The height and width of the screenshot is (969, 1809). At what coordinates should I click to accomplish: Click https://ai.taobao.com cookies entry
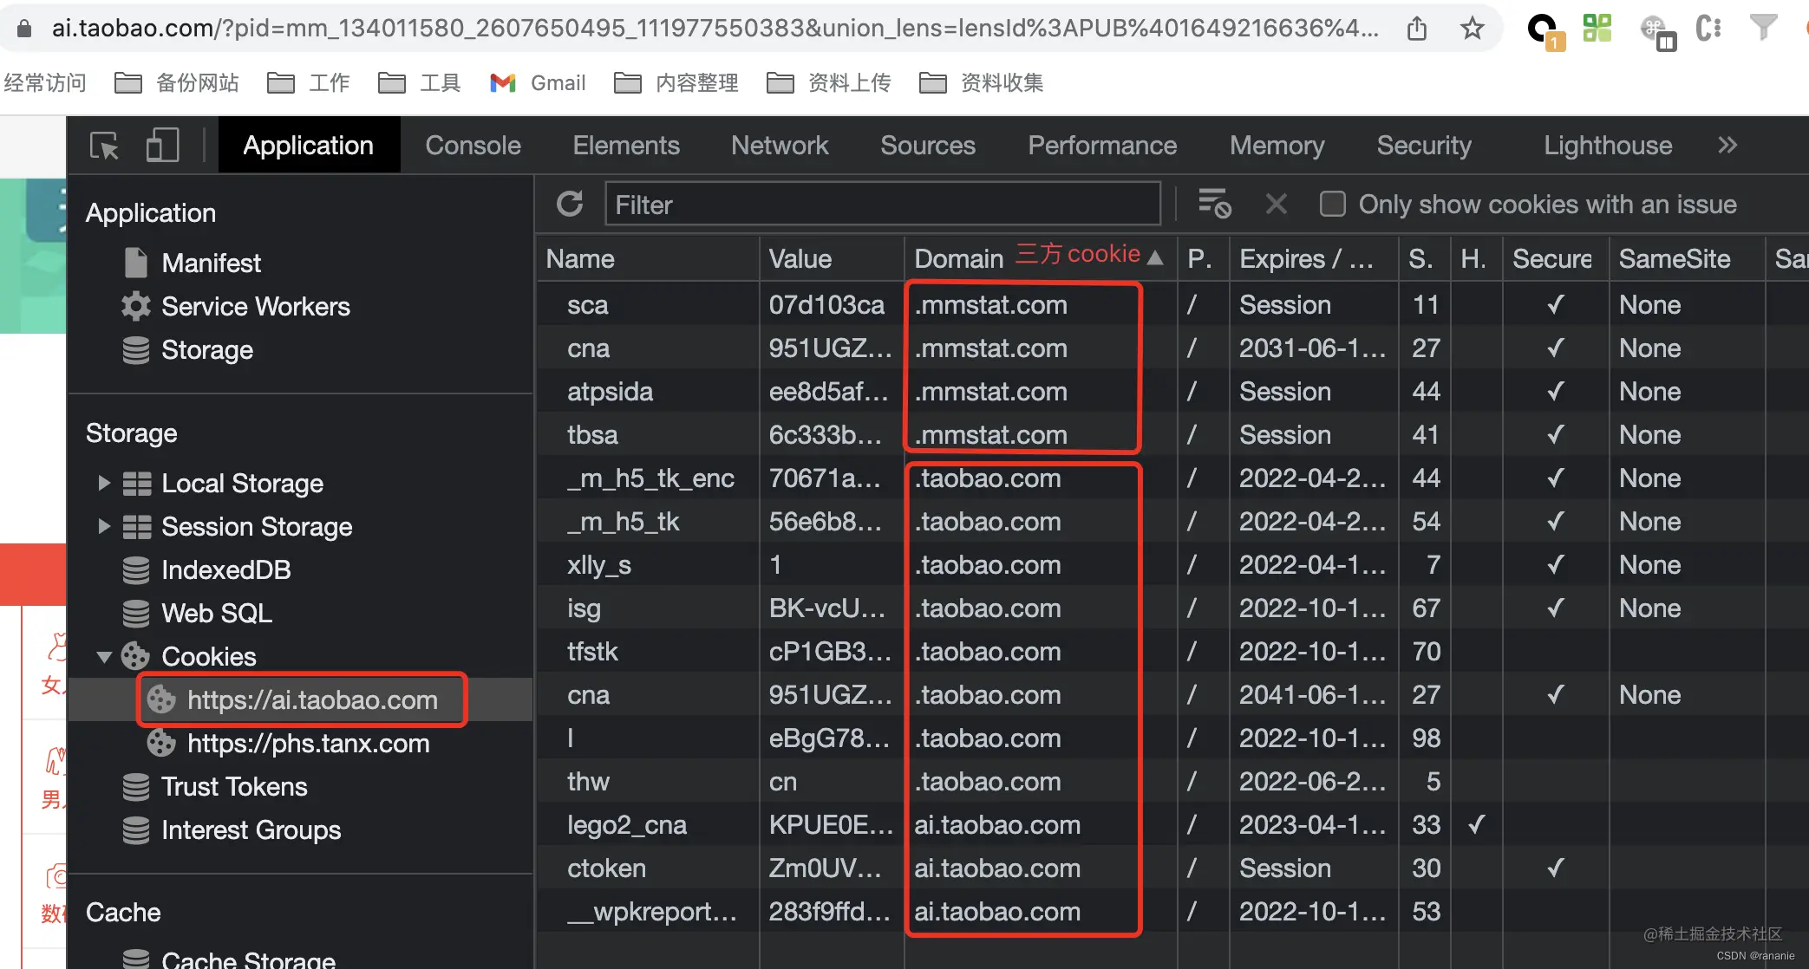[x=311, y=699]
